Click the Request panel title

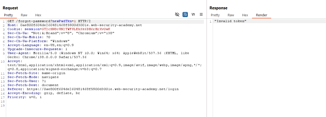[10, 8]
